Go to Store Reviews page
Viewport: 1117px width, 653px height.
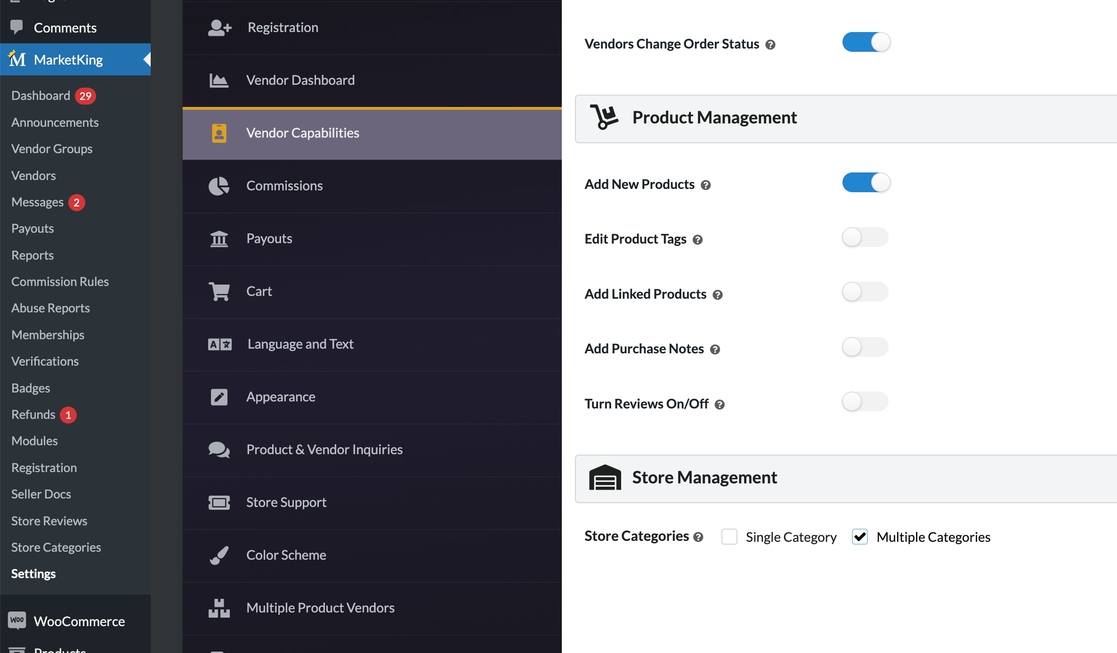tap(49, 521)
